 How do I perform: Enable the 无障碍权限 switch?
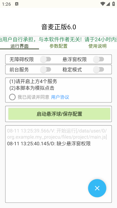(46, 59)
